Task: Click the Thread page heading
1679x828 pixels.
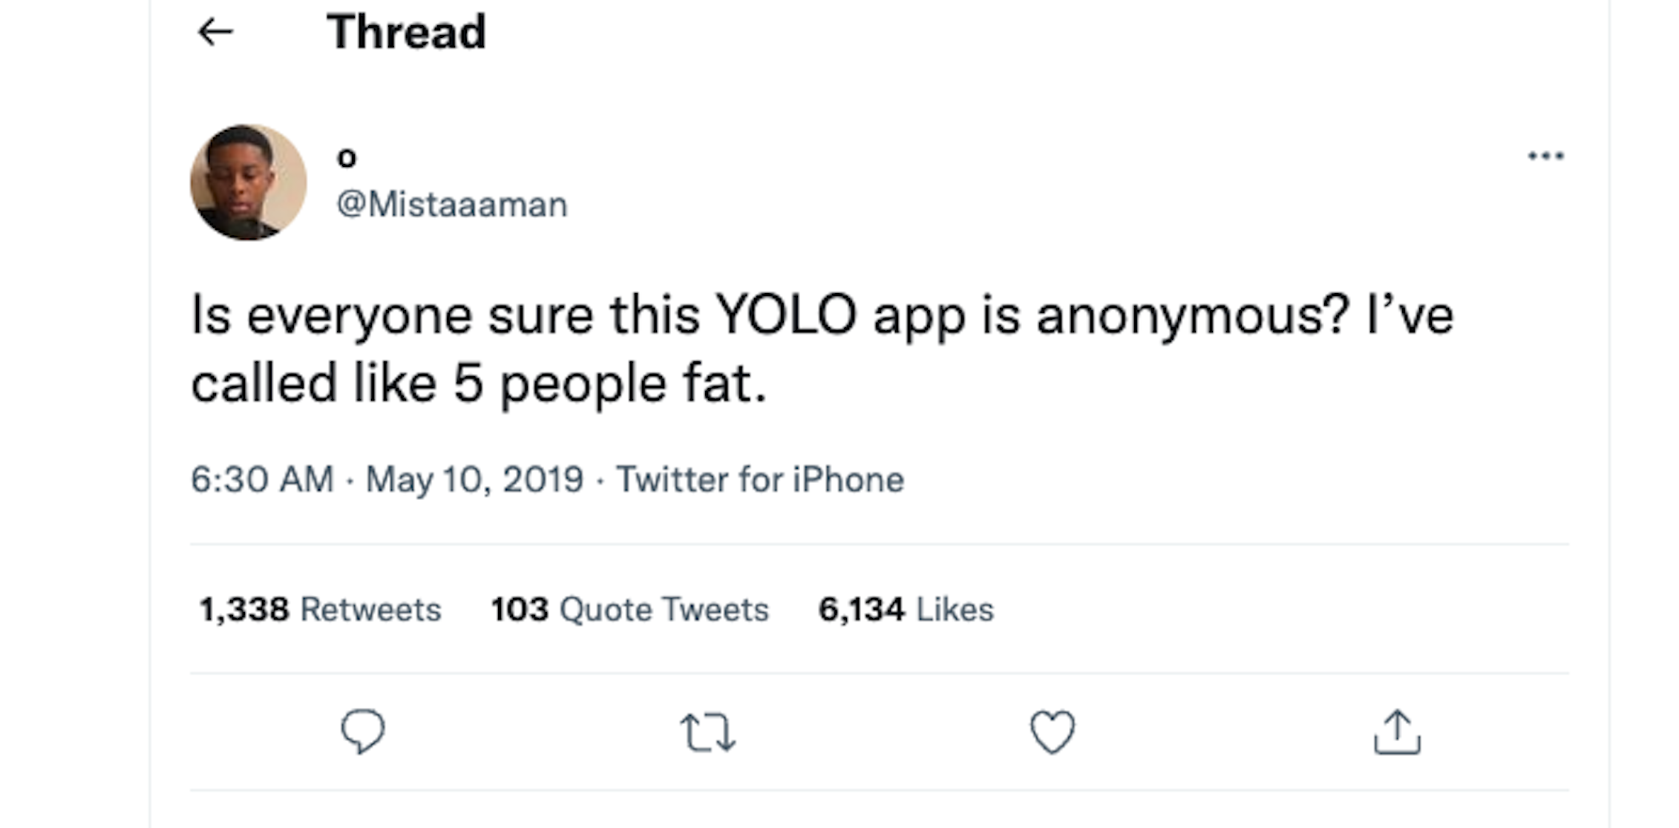Action: [406, 32]
